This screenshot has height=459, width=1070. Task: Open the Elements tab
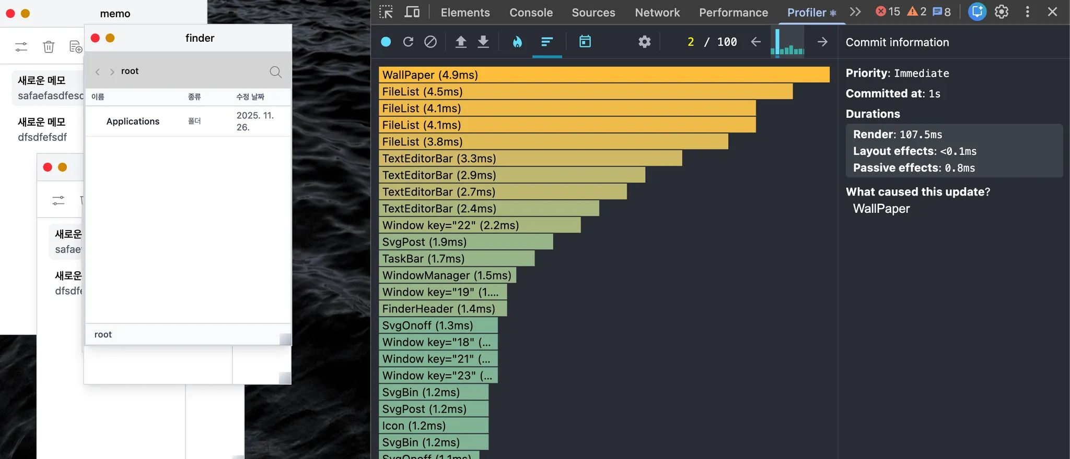(465, 13)
